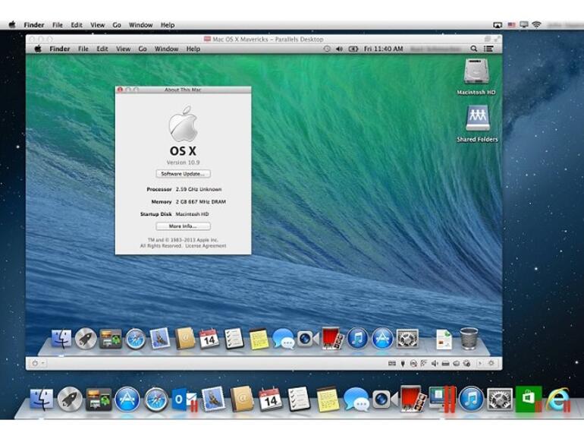Open the Shared Folders desktop icon
This screenshot has height=439, width=584.
pos(477,120)
